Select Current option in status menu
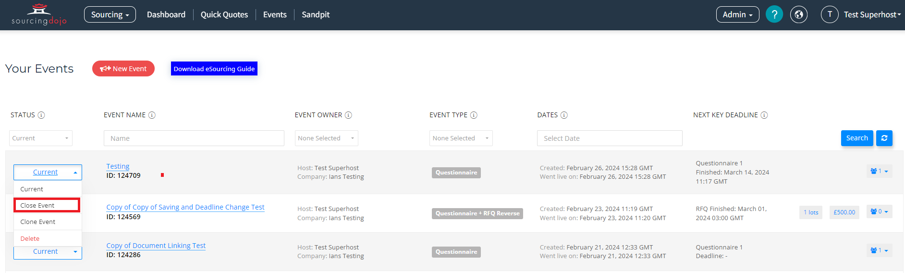905x273 pixels. pyautogui.click(x=48, y=189)
